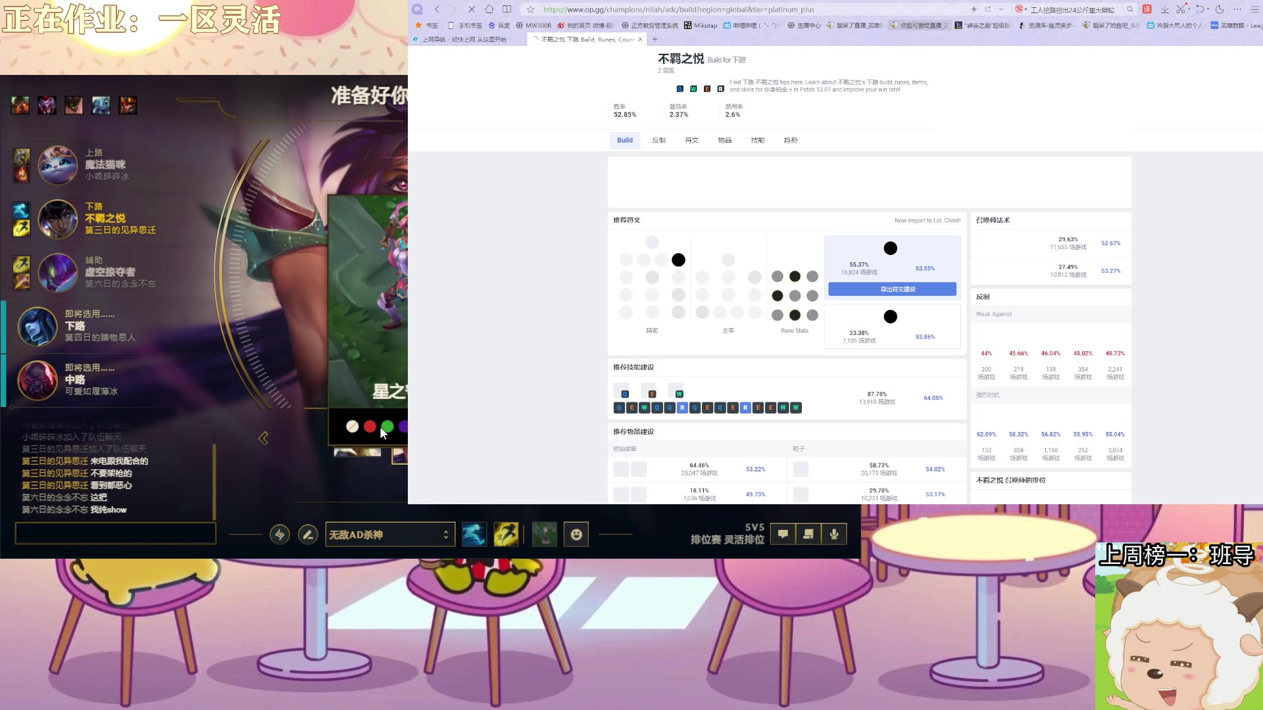Open the Mikutap bookmark
The width and height of the screenshot is (1263, 710).
(701, 26)
